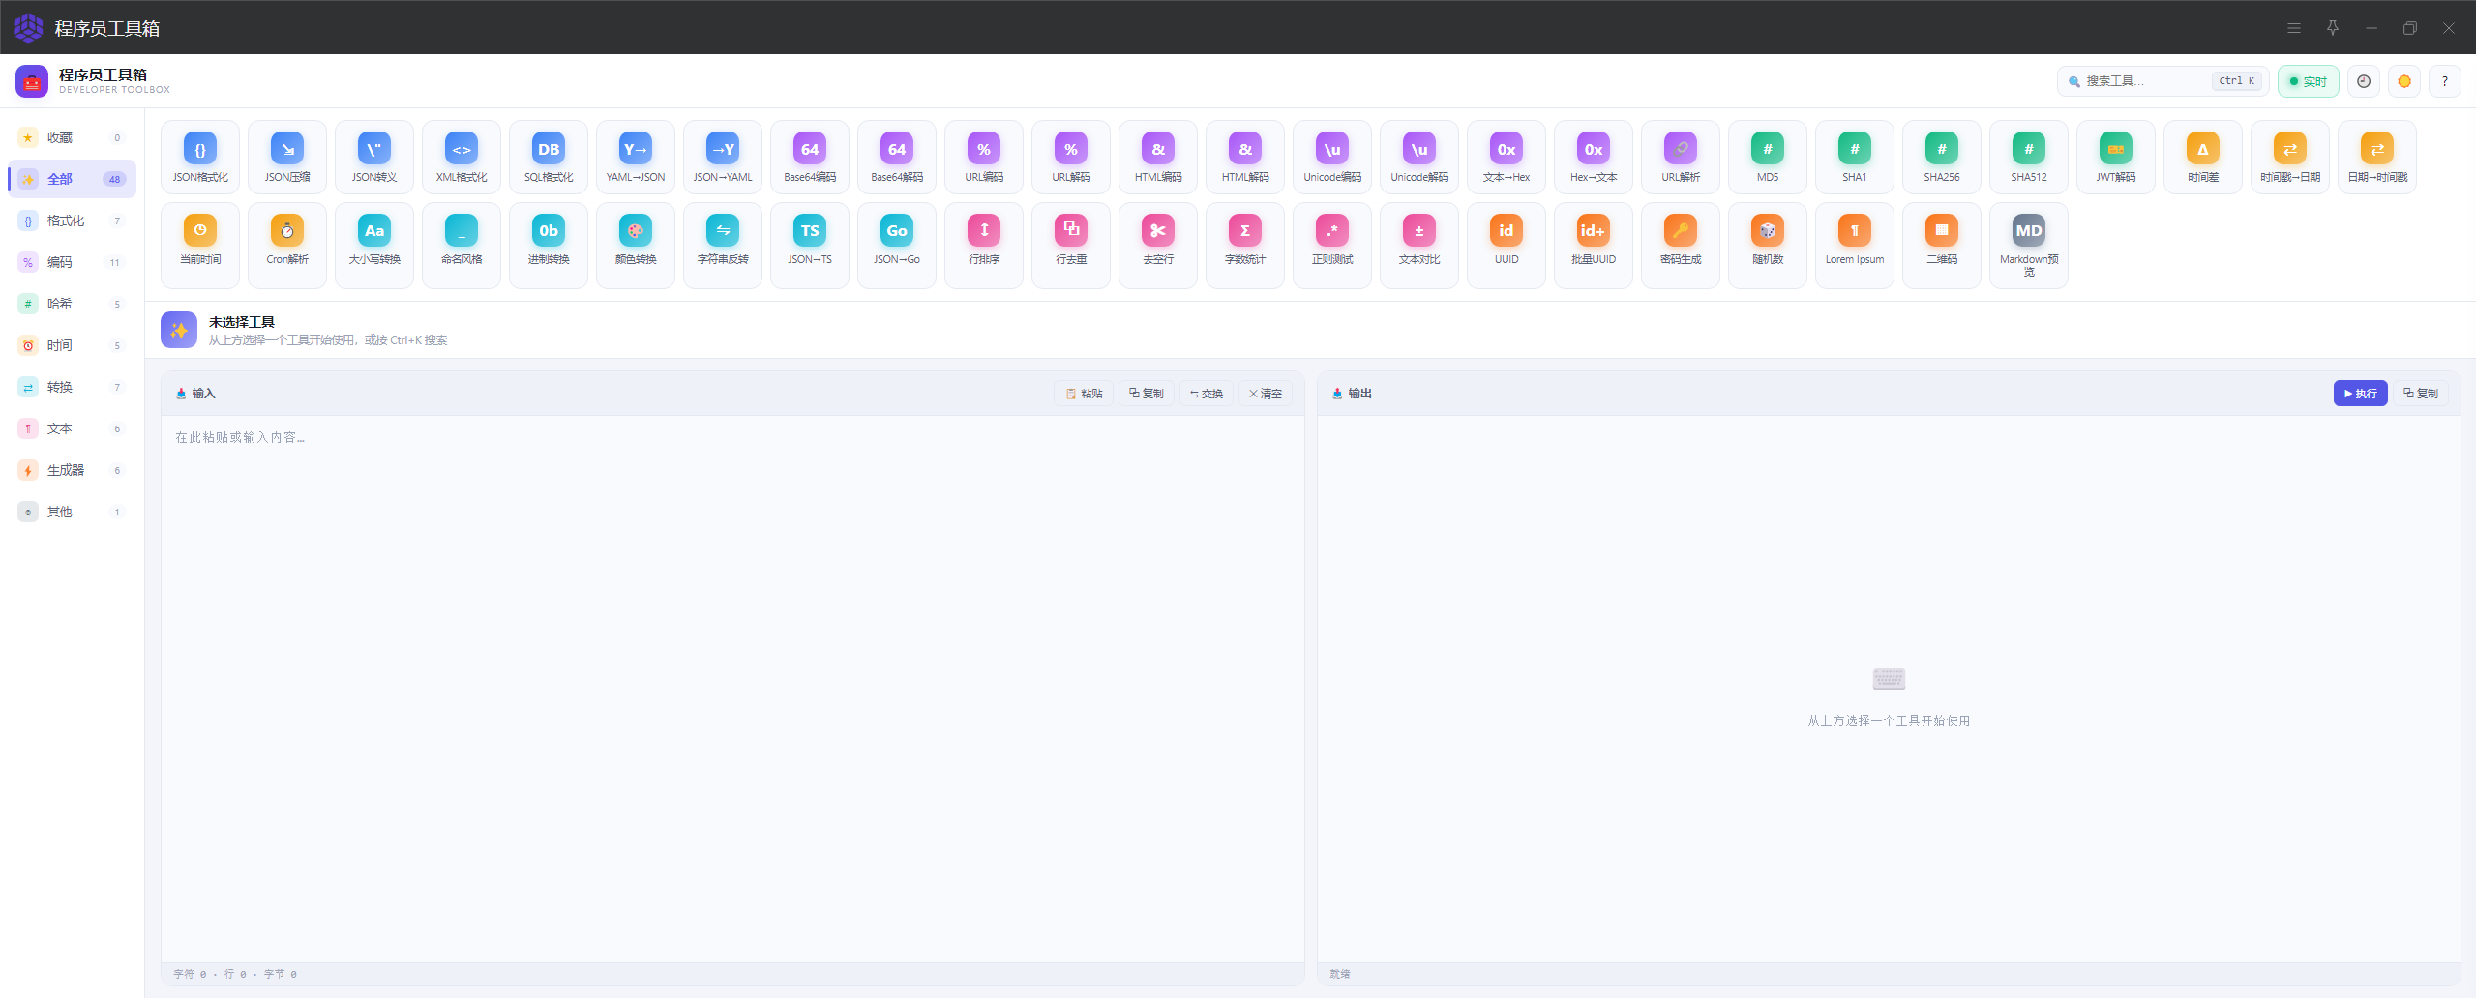Toggle the 实时 live mode switch

(2308, 81)
